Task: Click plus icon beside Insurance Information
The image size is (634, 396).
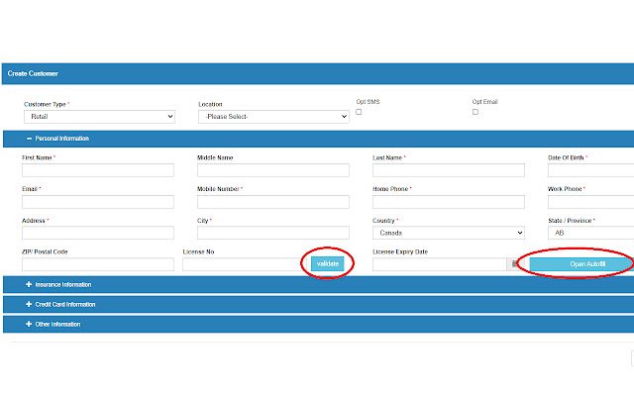Action: (29, 284)
